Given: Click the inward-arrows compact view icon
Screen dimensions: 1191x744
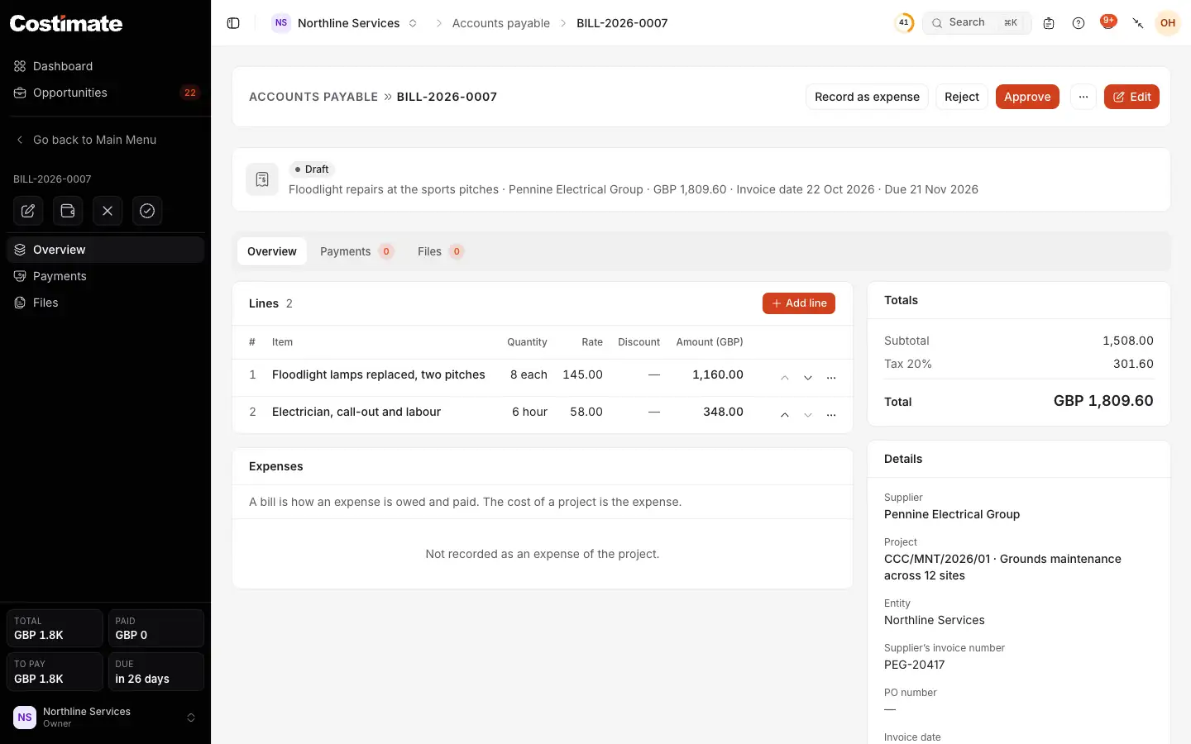Looking at the screenshot, I should click(1138, 23).
